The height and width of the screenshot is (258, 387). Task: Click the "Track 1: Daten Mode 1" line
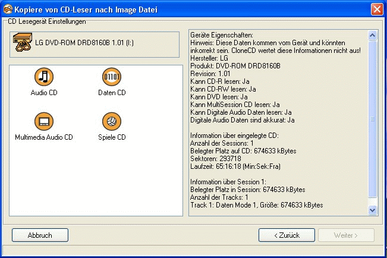pos(257,204)
